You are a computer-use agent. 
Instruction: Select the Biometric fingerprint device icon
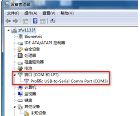[20, 36]
